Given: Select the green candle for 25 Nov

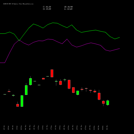Looking at the screenshot, I should [78, 93].
